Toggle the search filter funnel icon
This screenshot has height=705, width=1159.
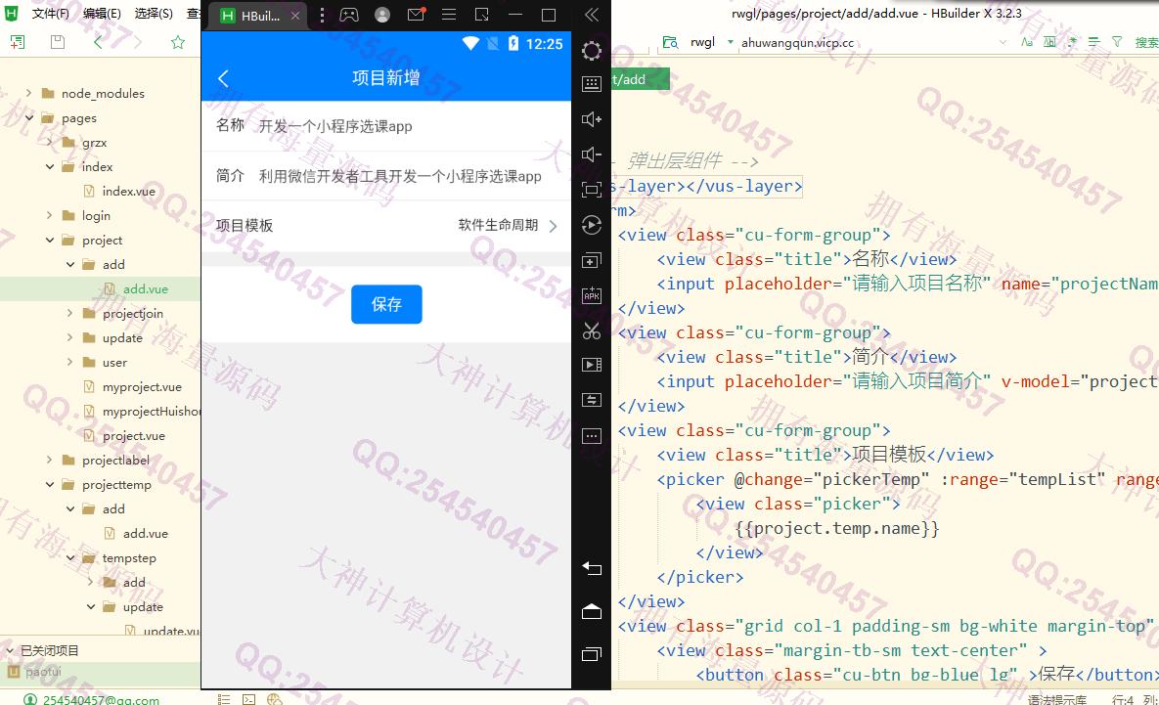point(1117,42)
